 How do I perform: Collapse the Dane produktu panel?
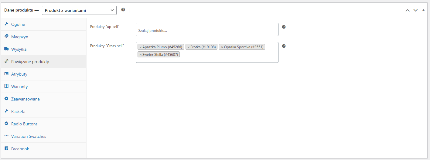(x=423, y=10)
